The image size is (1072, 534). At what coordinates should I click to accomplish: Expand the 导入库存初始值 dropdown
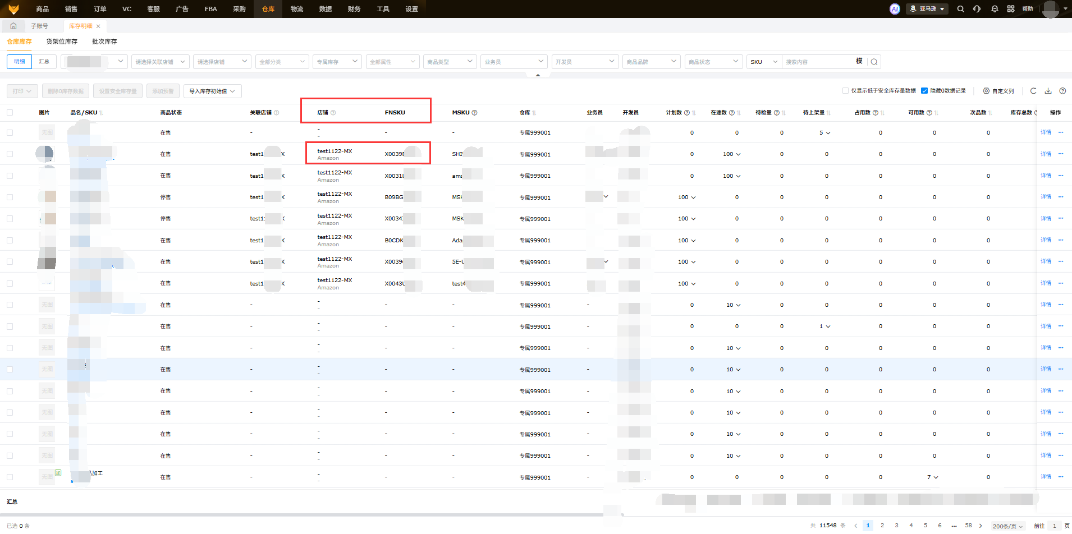(x=212, y=91)
